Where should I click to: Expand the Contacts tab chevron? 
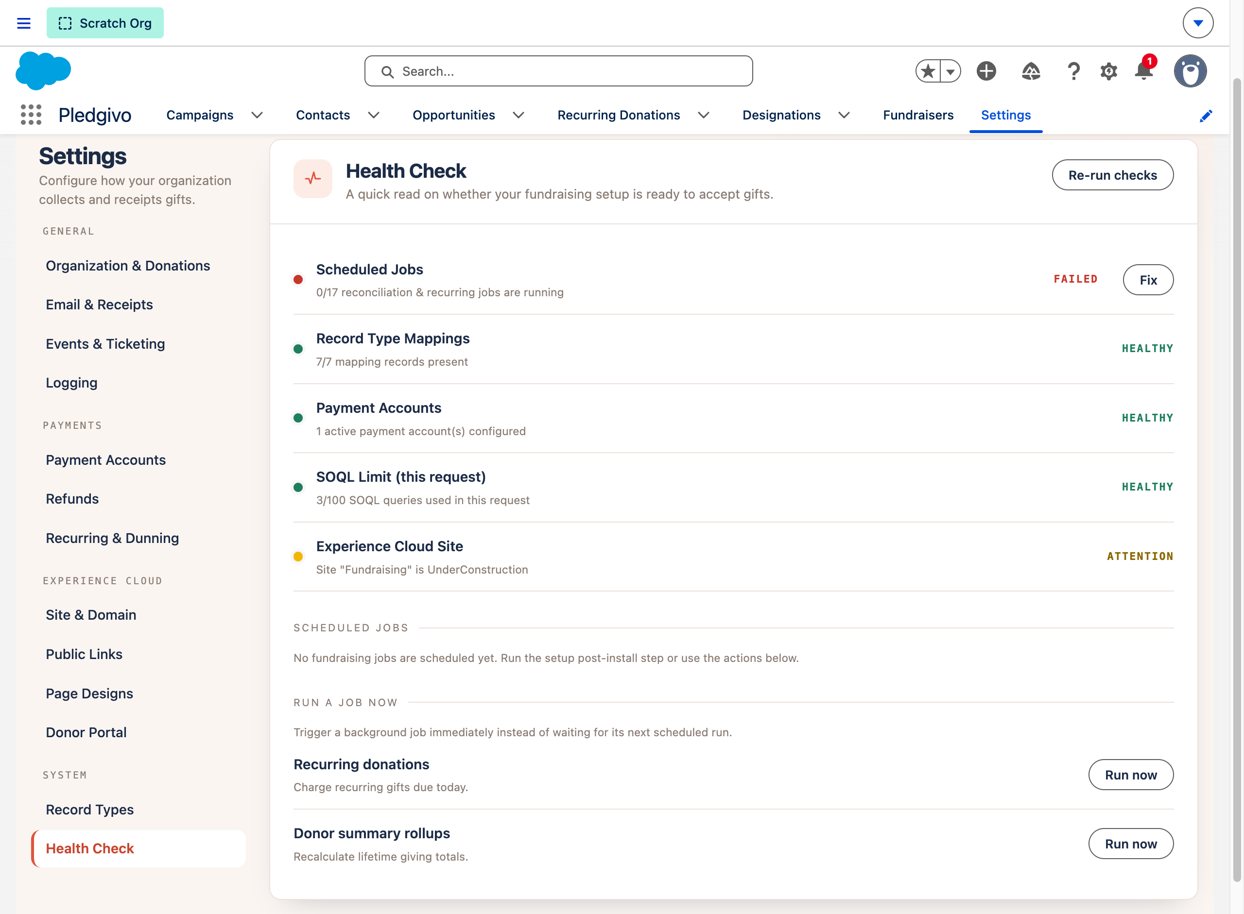click(x=374, y=115)
